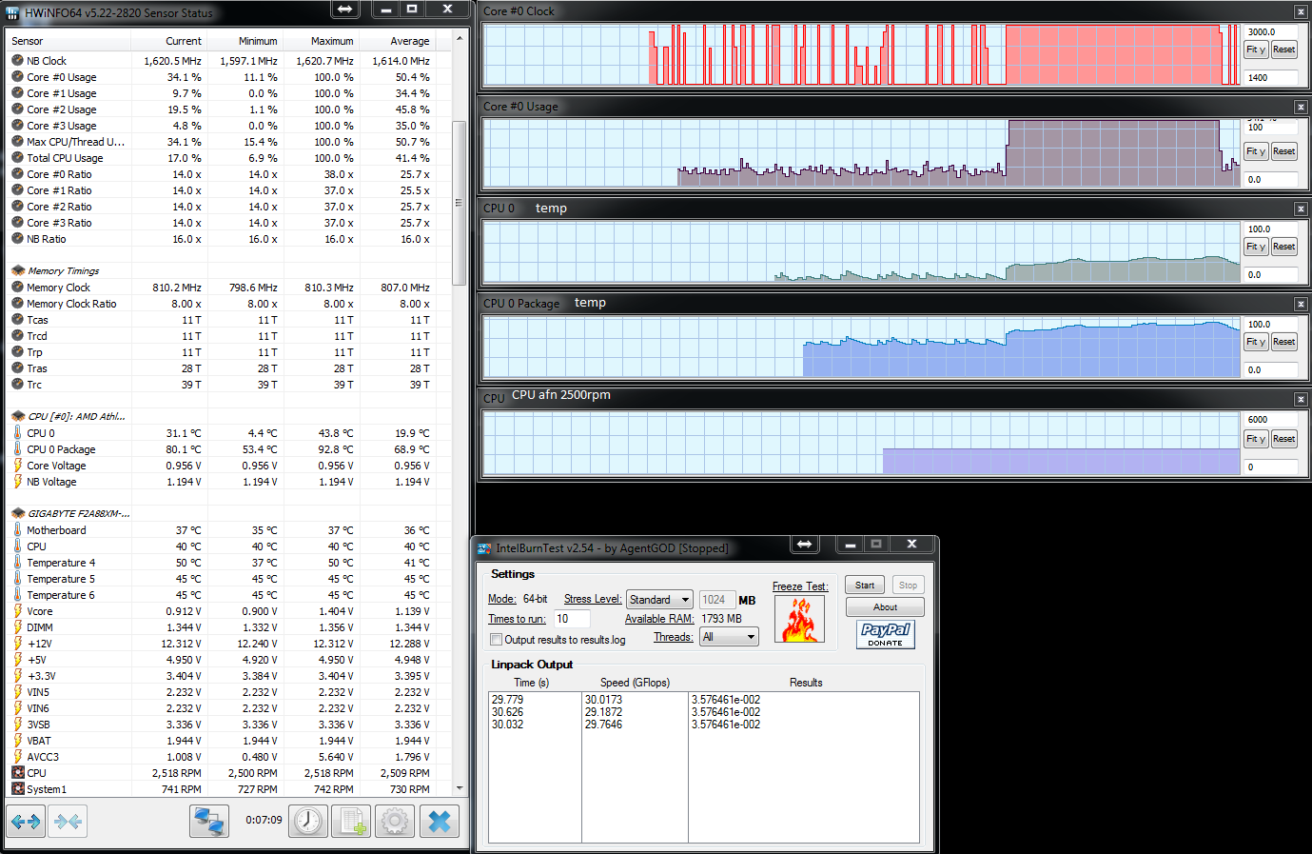Click the IntelBurnTest double-arrow title button
1312x854 pixels.
[x=805, y=545]
